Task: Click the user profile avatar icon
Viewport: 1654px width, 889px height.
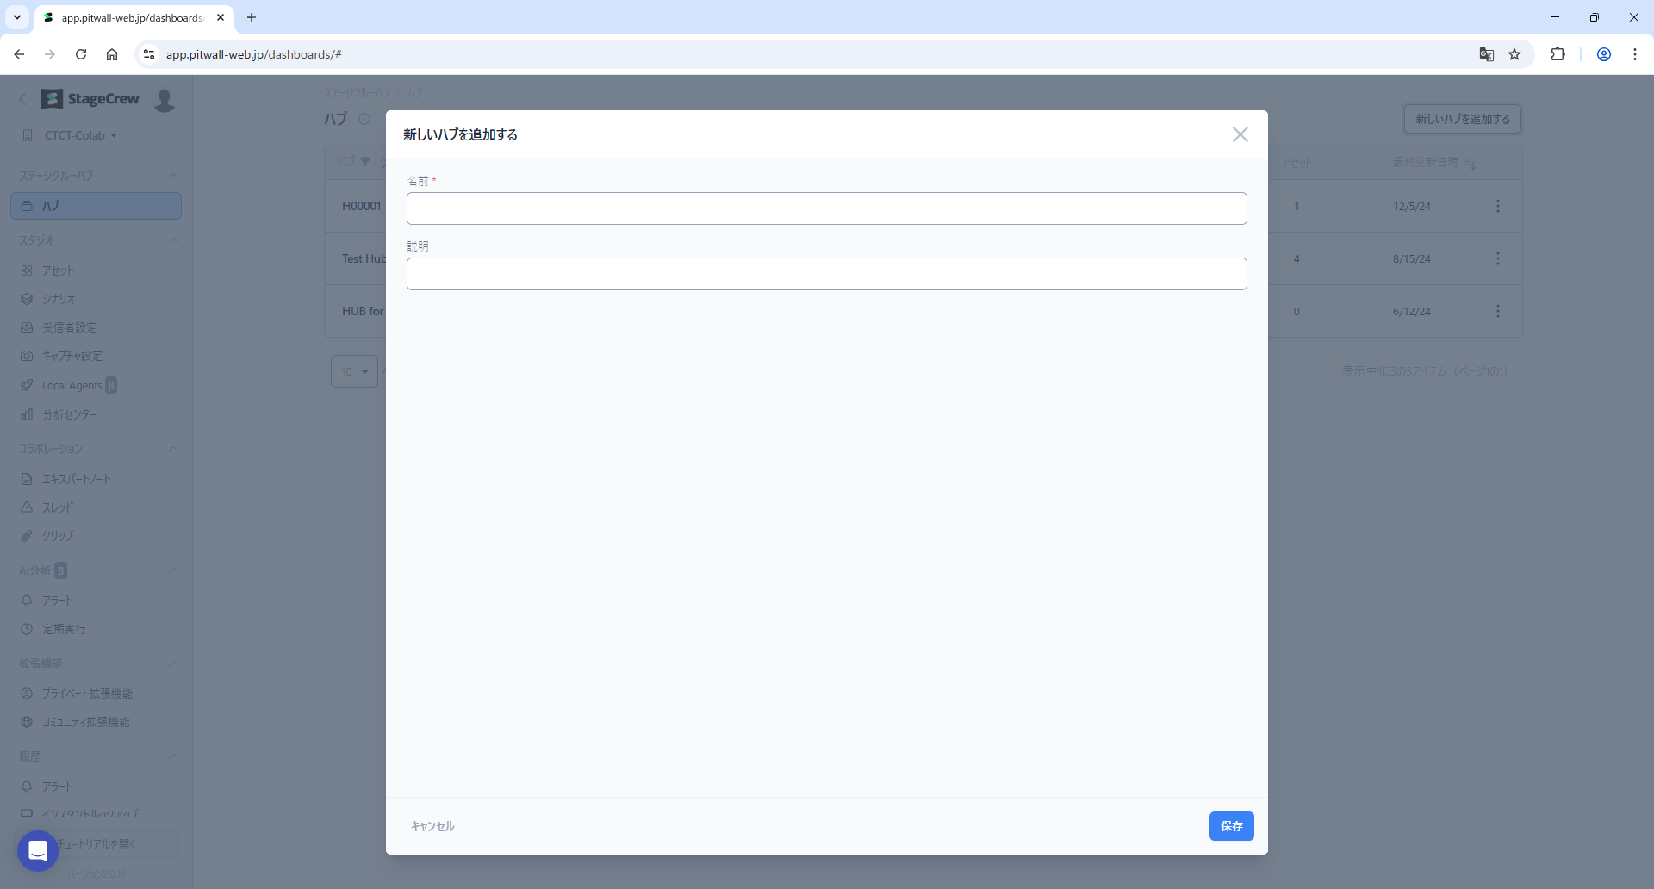Action: pyautogui.click(x=165, y=100)
